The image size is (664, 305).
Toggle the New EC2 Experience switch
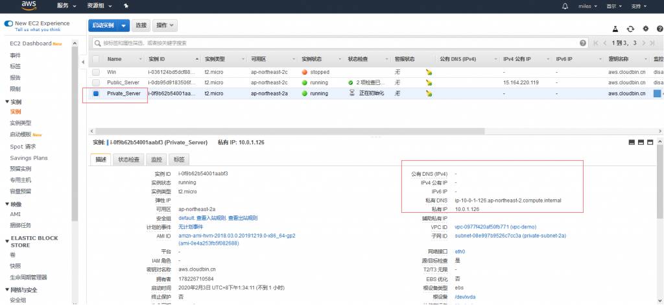tap(9, 23)
